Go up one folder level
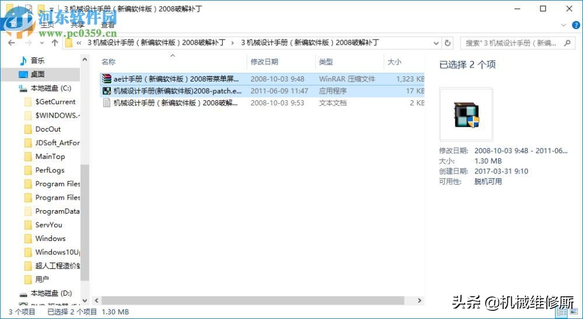The height and width of the screenshot is (319, 583). (55, 42)
